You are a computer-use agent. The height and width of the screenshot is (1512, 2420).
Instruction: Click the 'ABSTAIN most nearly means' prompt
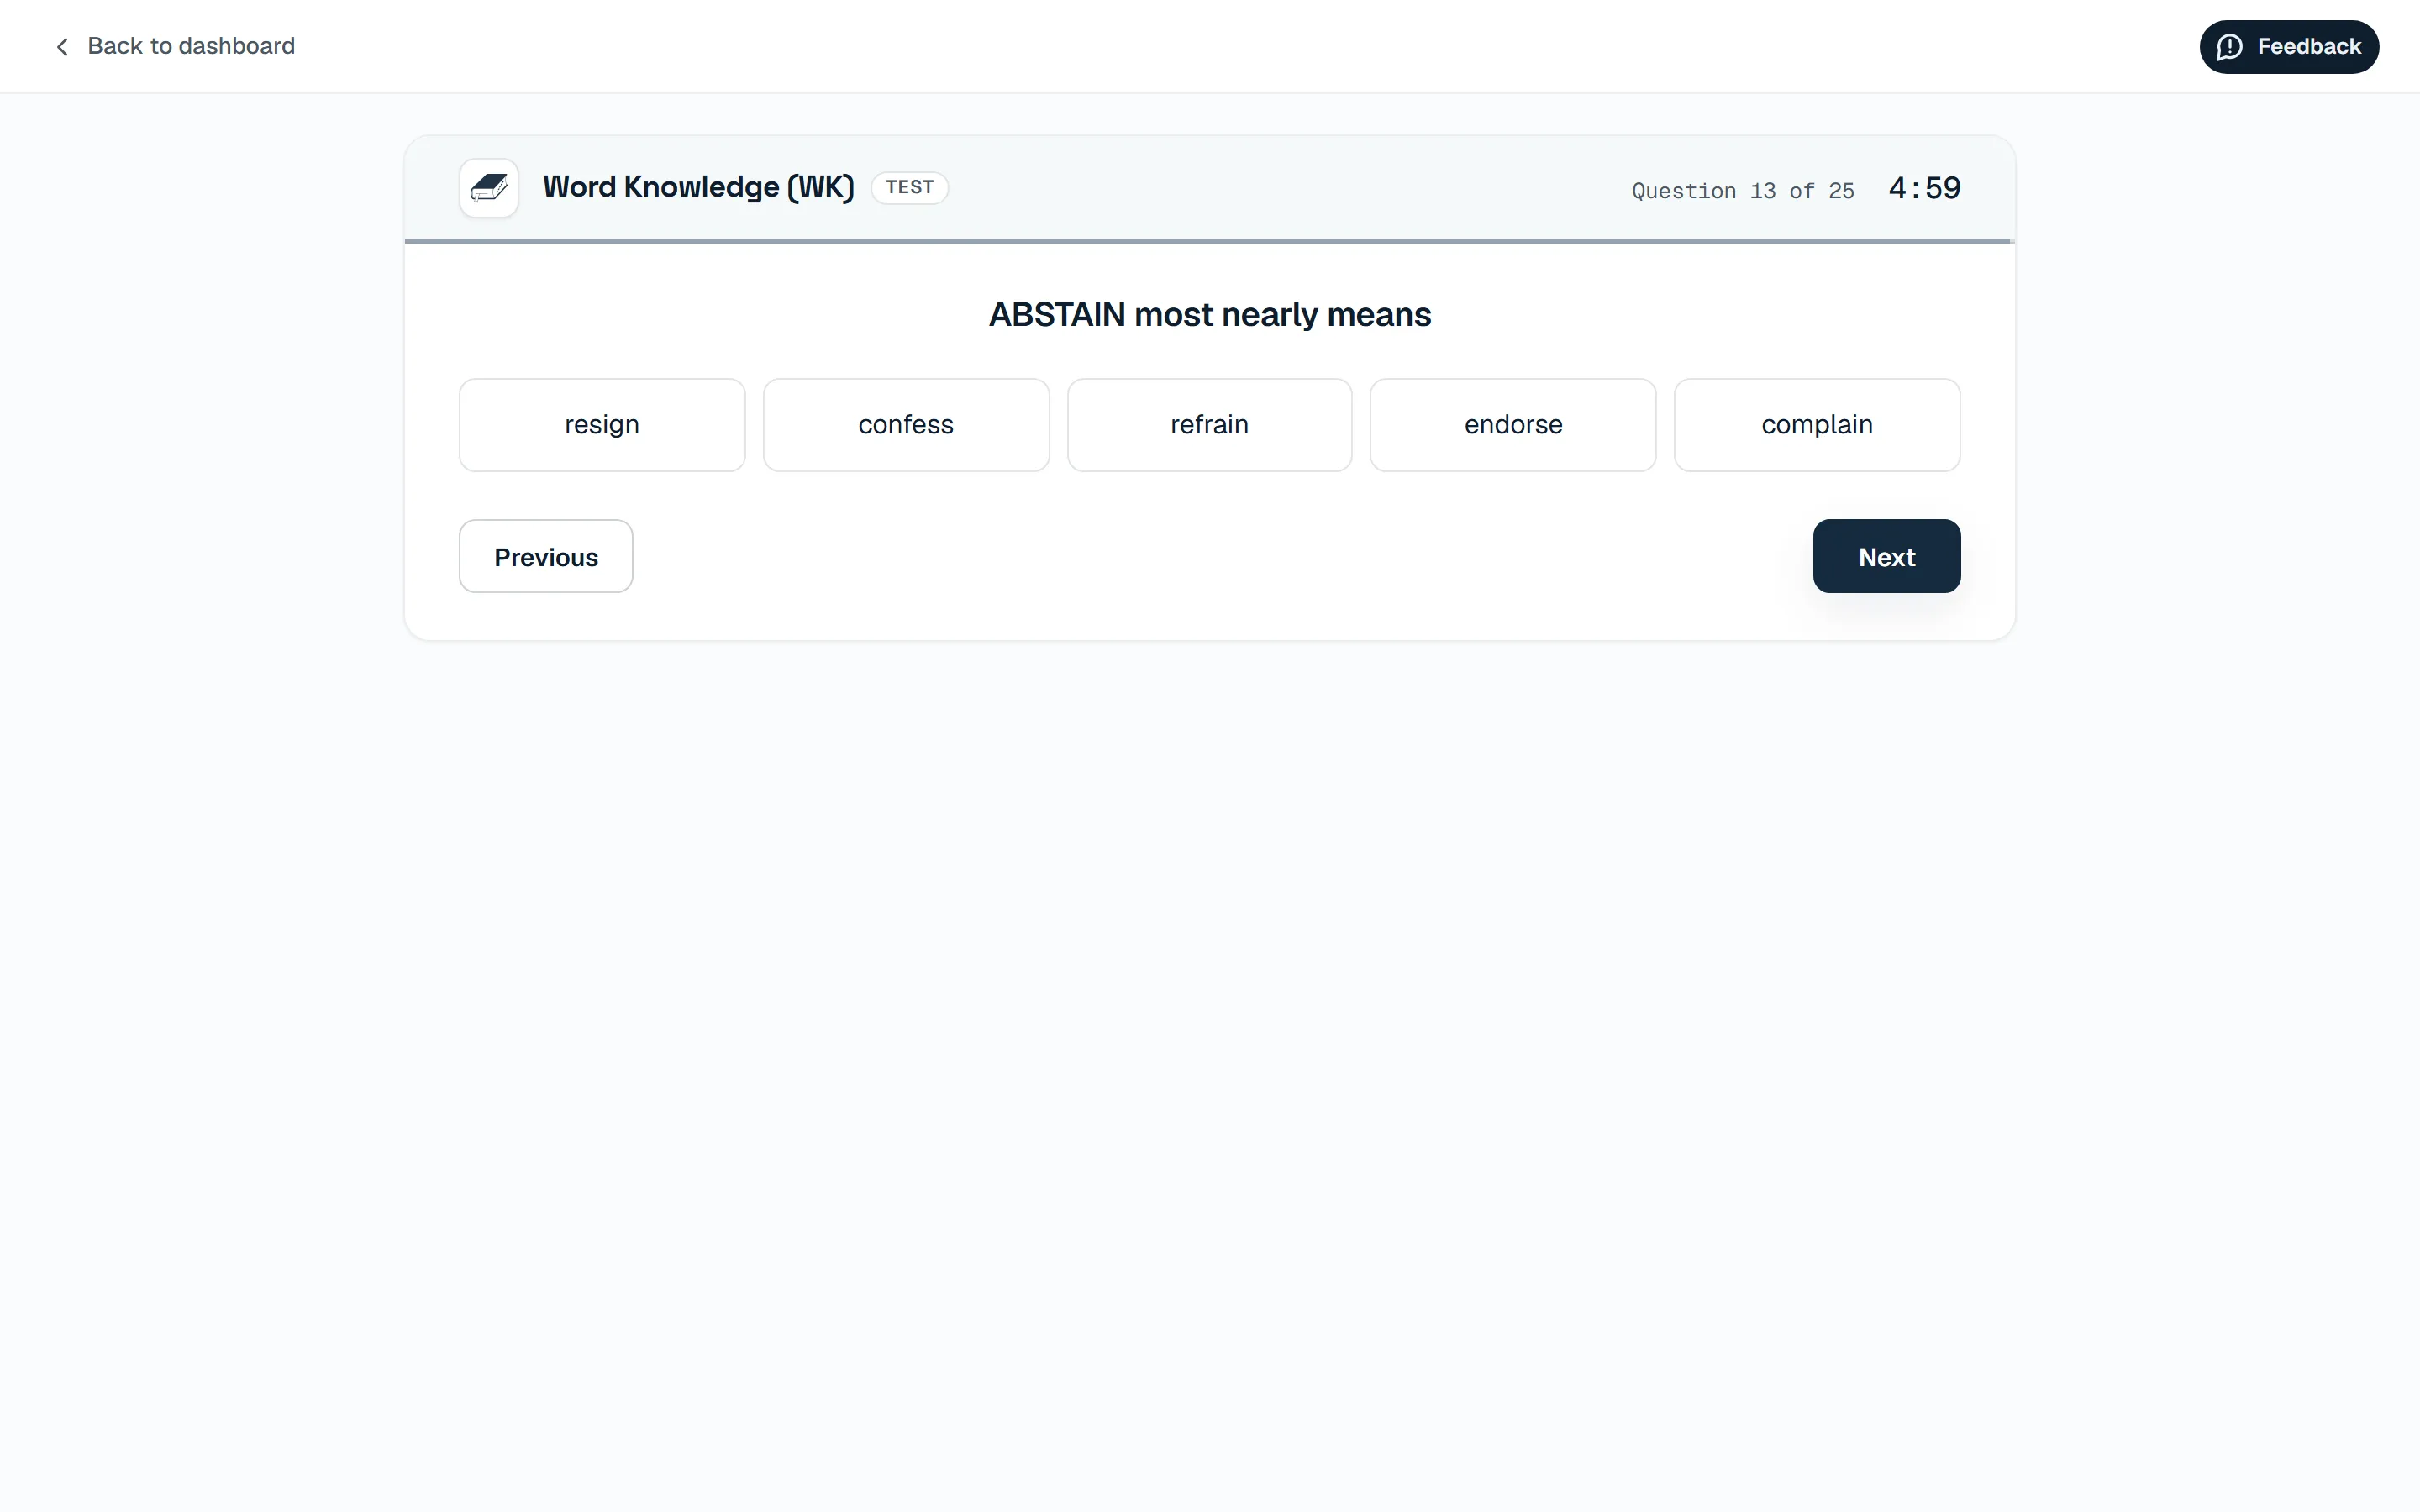(x=1210, y=315)
